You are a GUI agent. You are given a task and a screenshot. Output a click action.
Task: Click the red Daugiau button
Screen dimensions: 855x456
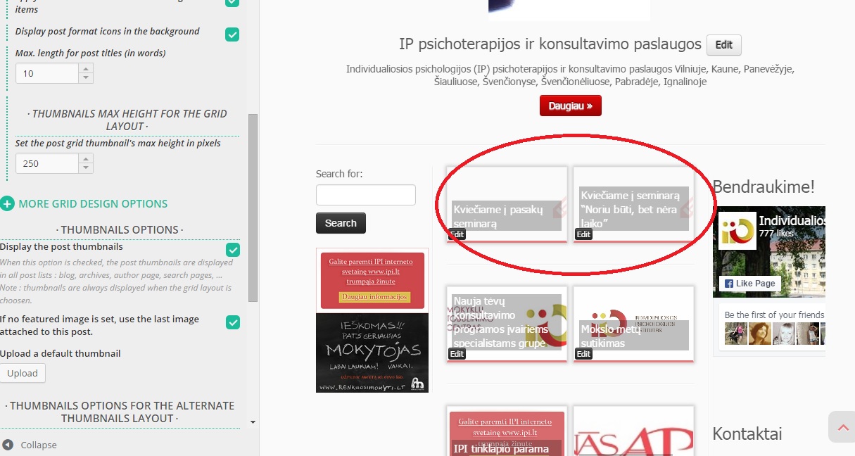(x=571, y=106)
